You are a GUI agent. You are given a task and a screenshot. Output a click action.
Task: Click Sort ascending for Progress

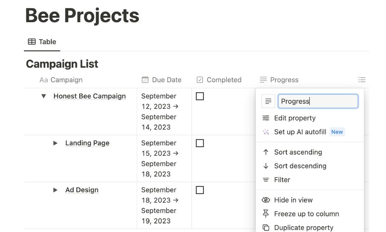click(298, 152)
